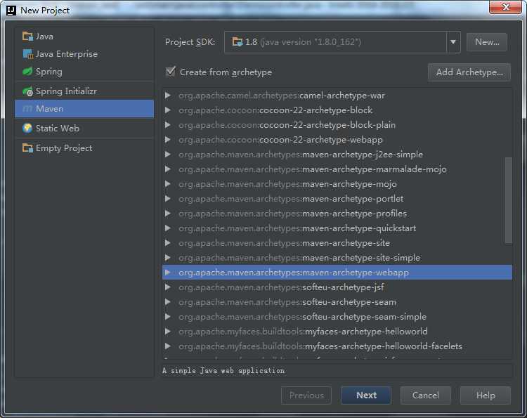The height and width of the screenshot is (418, 527).
Task: Click the Next button
Action: tap(366, 395)
